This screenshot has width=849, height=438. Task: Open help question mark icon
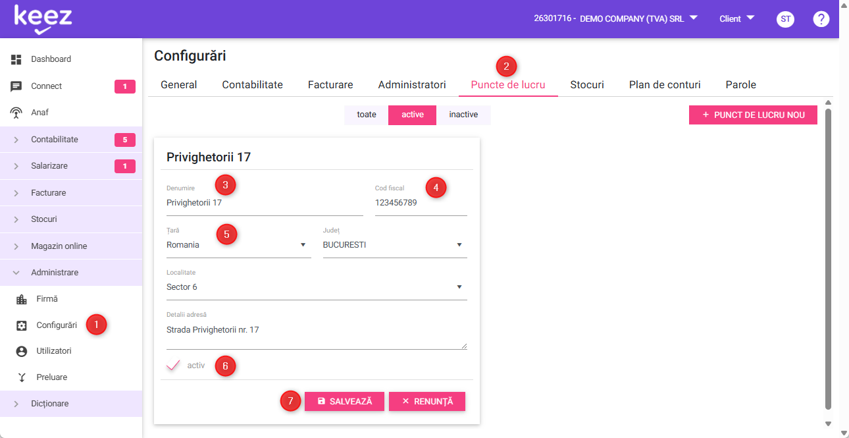coord(821,19)
